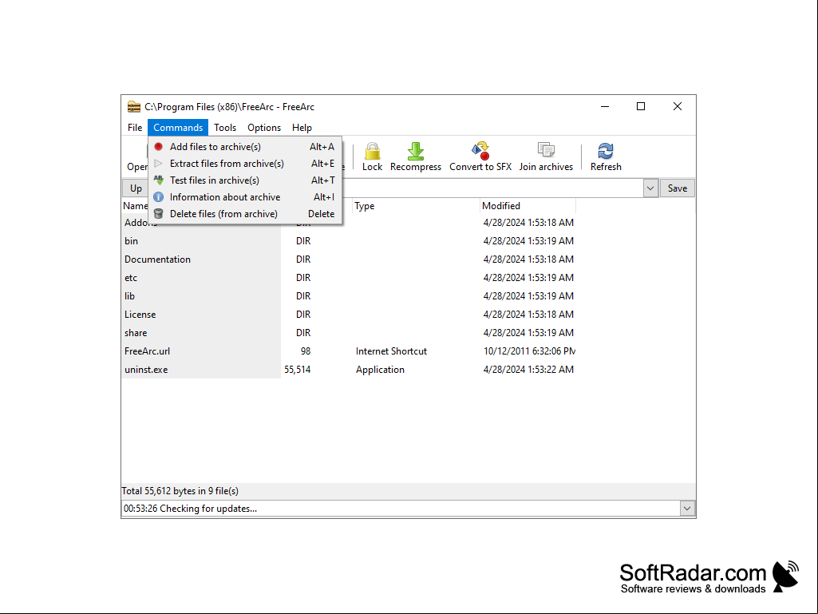Click the Checking for updates message
Viewport: 818px width, 614px height.
(x=191, y=509)
